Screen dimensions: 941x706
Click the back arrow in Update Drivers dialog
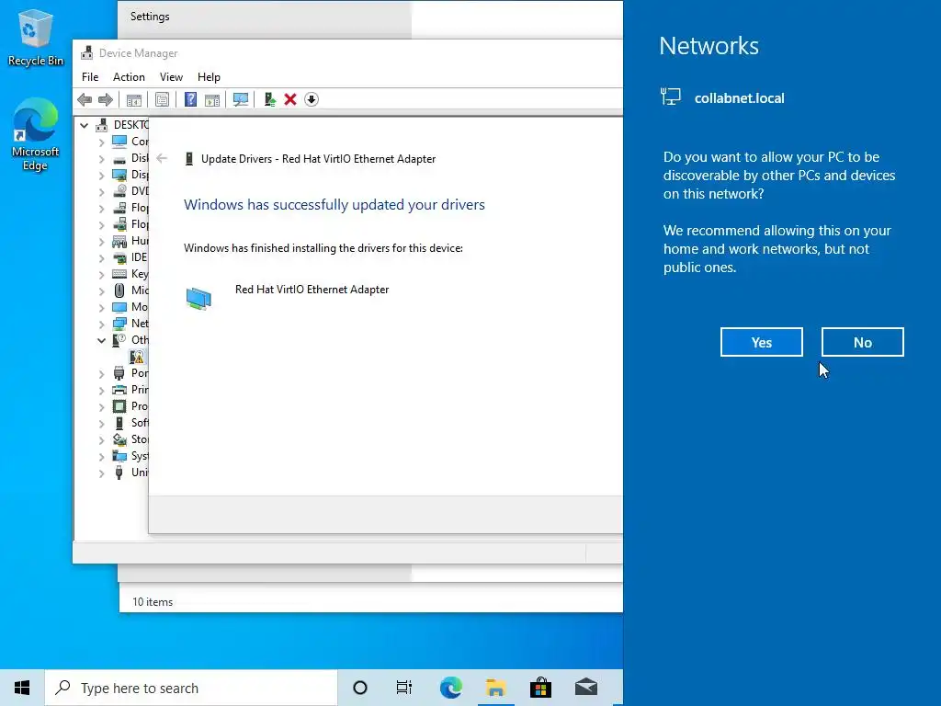pos(162,158)
